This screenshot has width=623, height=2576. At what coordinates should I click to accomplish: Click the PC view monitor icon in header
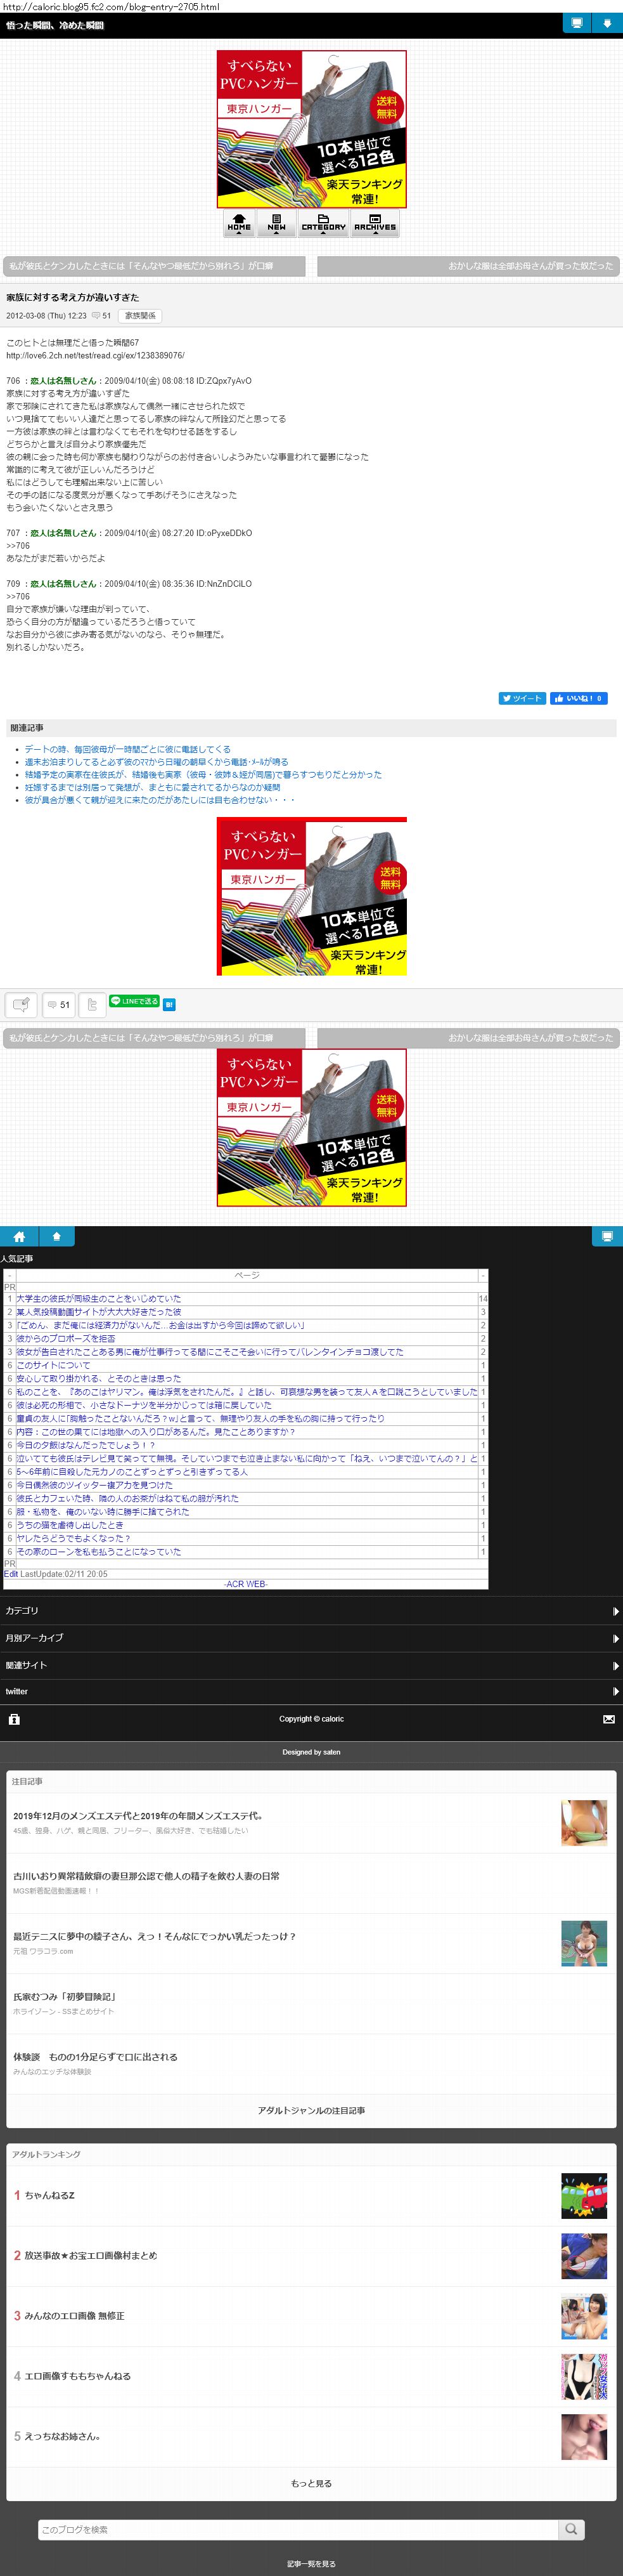(x=575, y=24)
